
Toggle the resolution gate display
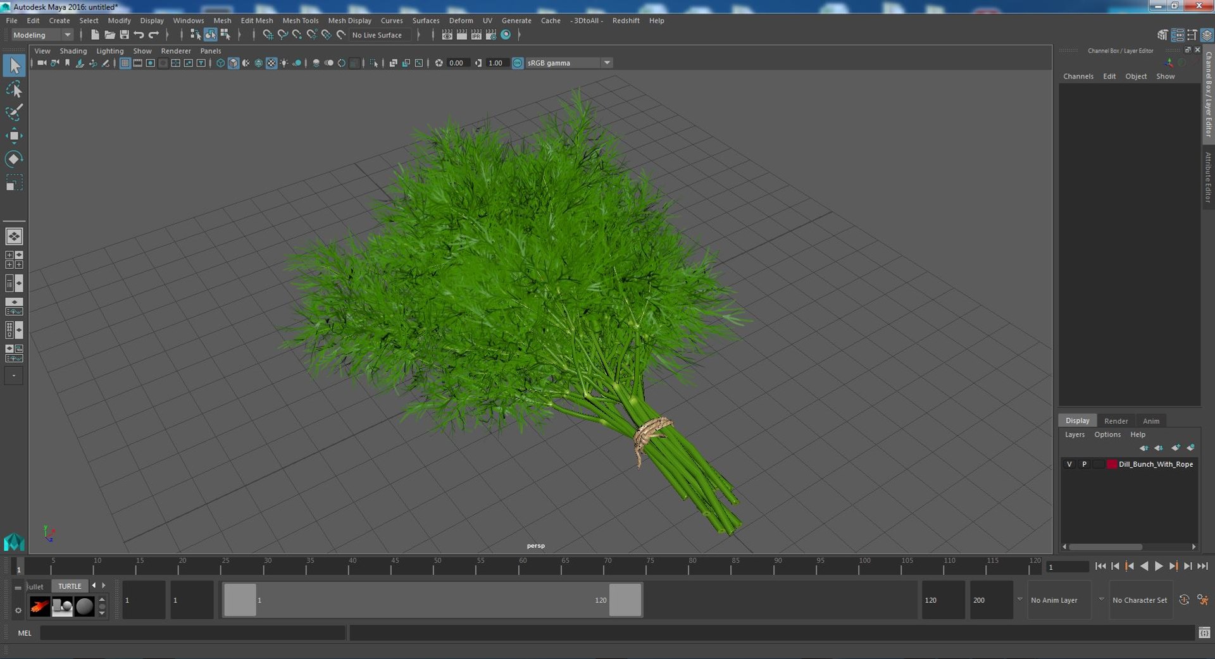150,63
